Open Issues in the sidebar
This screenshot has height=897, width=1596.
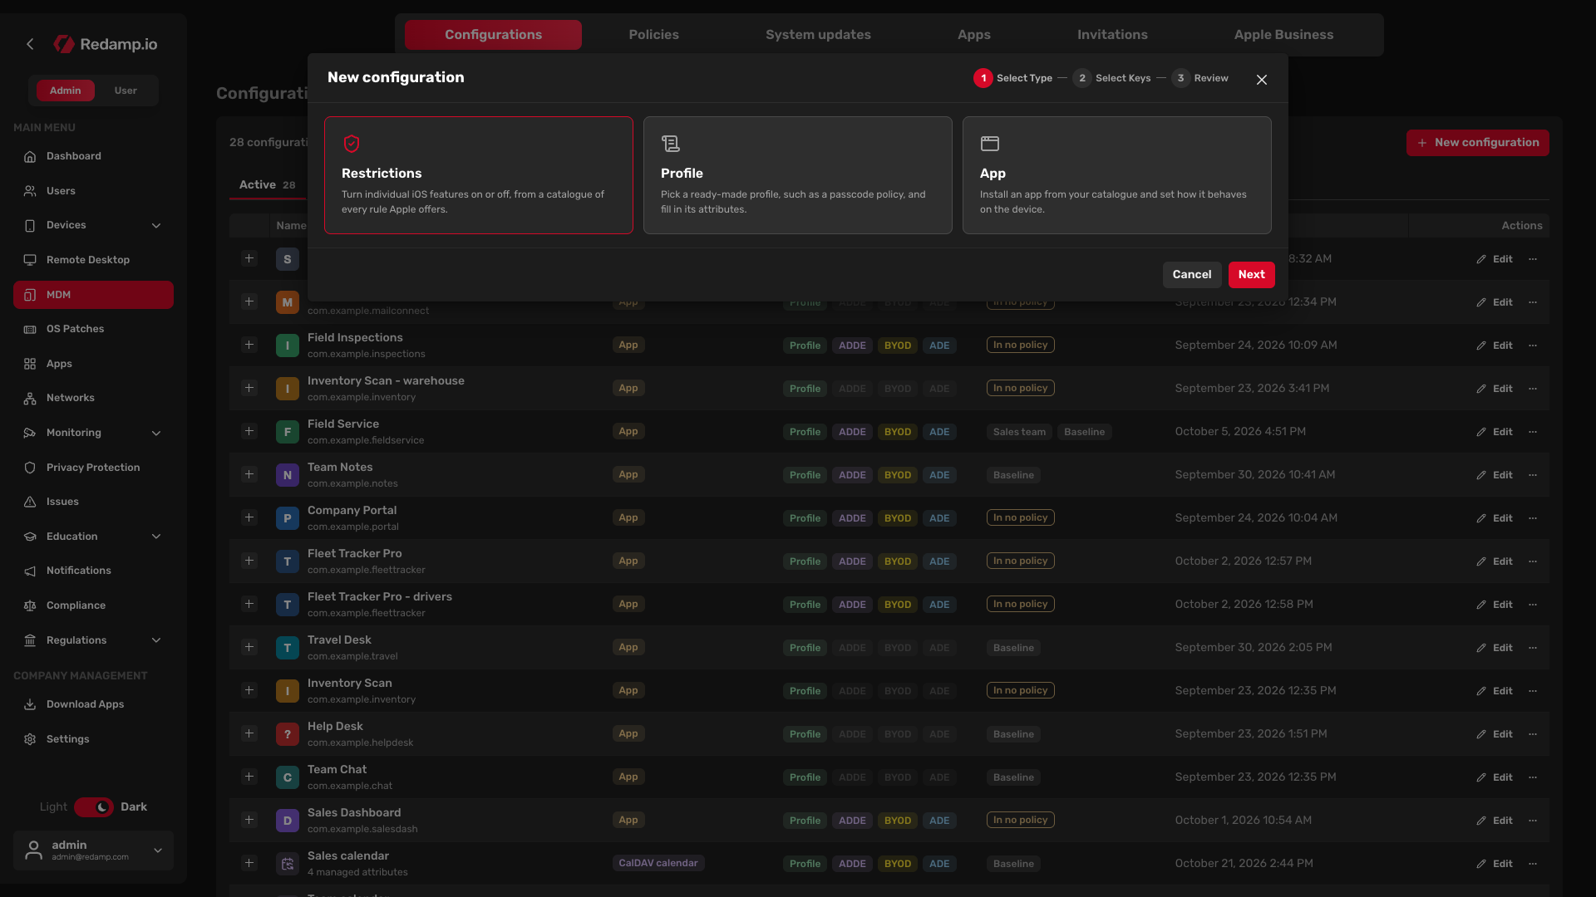(x=93, y=502)
